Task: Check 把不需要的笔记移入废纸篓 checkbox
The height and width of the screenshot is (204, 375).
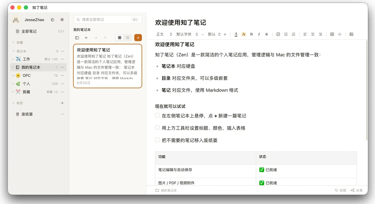Action: click(x=157, y=140)
